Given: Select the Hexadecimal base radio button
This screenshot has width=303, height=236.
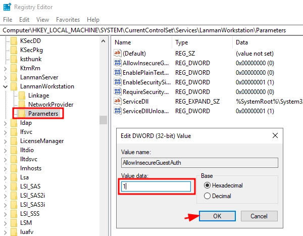Looking at the screenshot, I should 206,185.
